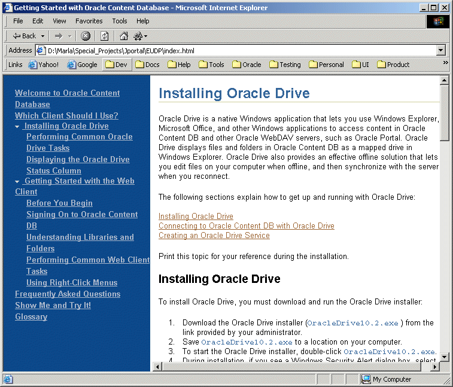Open Using Right-Click Menus link
The height and width of the screenshot is (387, 453).
(72, 282)
